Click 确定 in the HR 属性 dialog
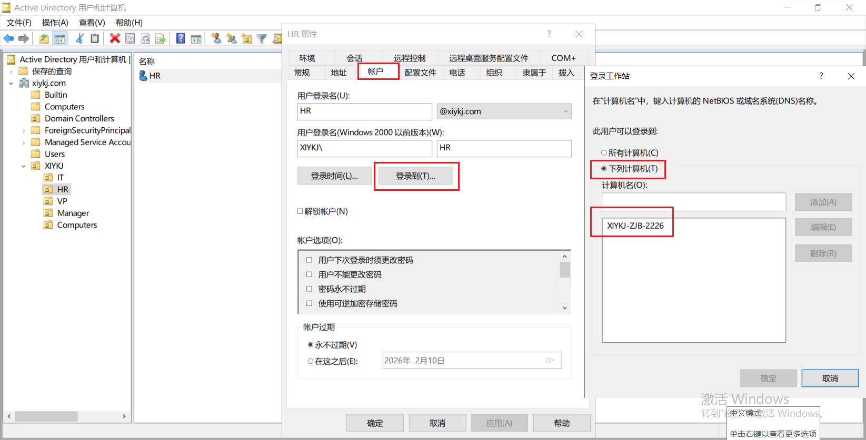Image resolution: width=866 pixels, height=440 pixels. pyautogui.click(x=375, y=423)
